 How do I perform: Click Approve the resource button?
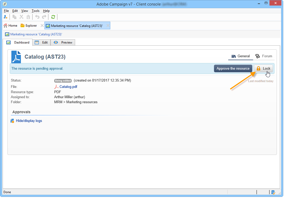coord(233,68)
